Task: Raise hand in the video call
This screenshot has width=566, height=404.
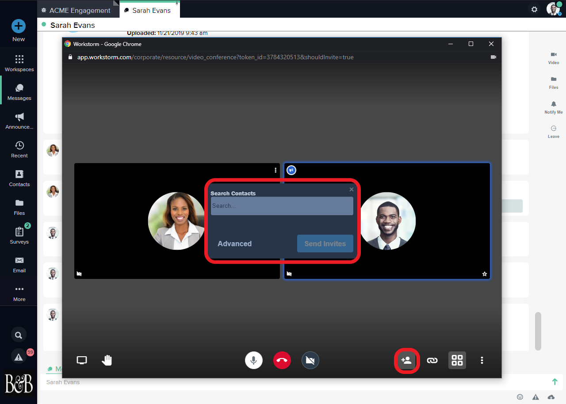Action: pos(107,360)
